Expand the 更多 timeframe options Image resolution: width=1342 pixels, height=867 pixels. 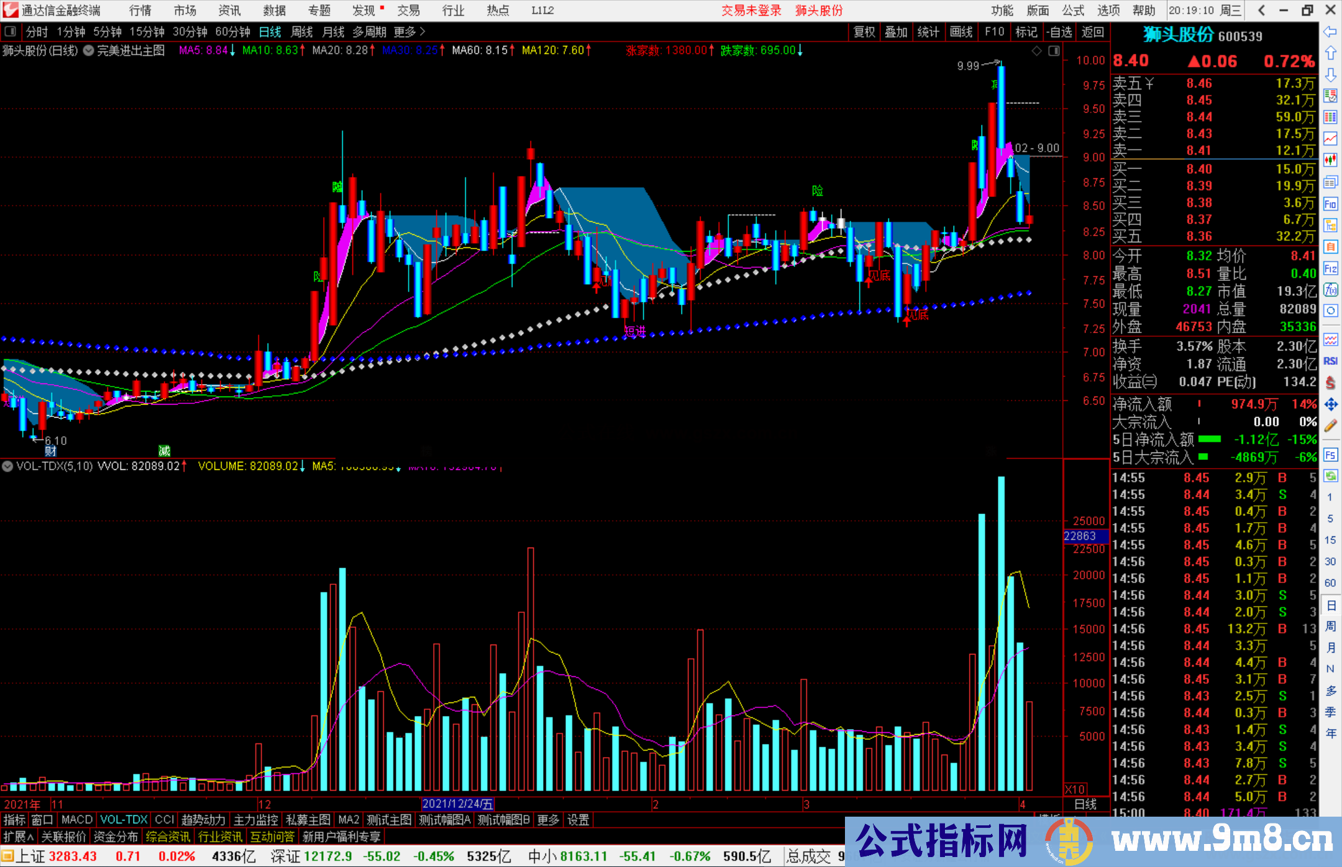(409, 32)
